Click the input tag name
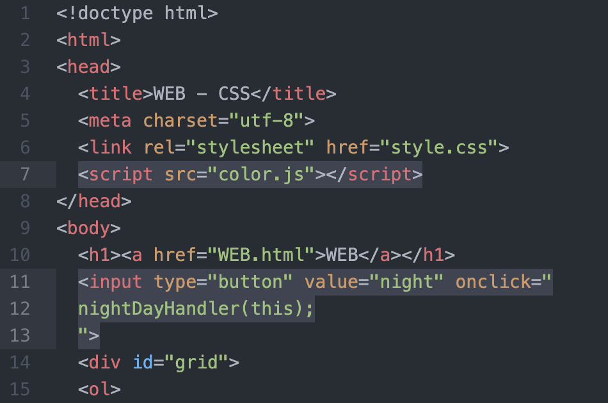608x403 pixels. (x=116, y=282)
